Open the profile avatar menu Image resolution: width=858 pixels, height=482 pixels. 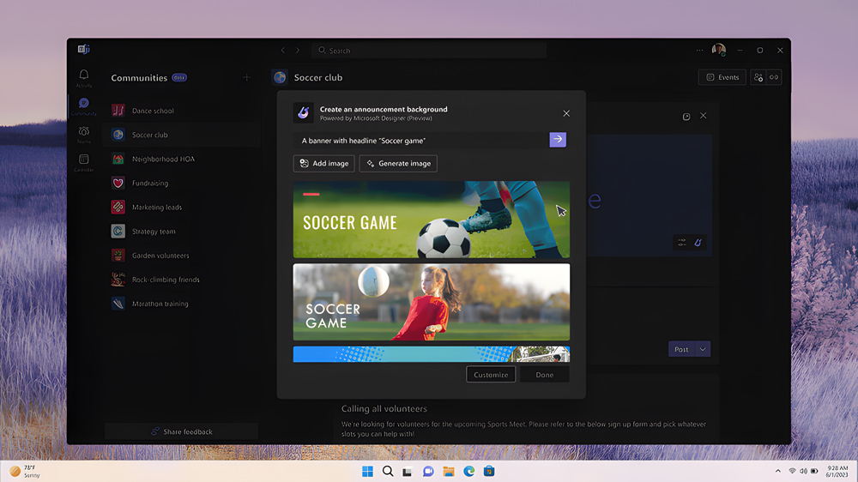point(718,50)
